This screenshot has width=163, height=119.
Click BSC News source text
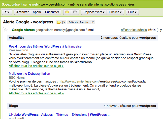(x=17, y=77)
